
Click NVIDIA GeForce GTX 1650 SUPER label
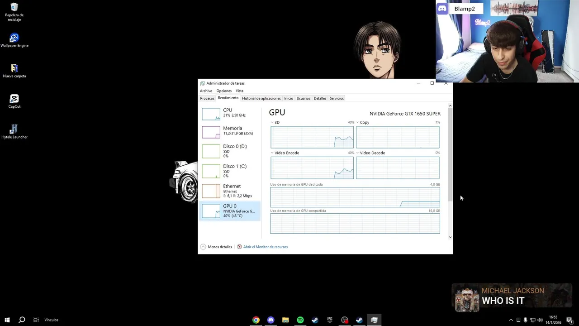click(x=405, y=114)
